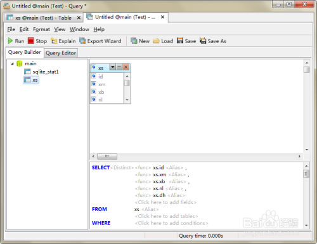Viewport: 317px width, 244px height.
Task: Toggle the xm field checkbox
Action: click(94, 84)
